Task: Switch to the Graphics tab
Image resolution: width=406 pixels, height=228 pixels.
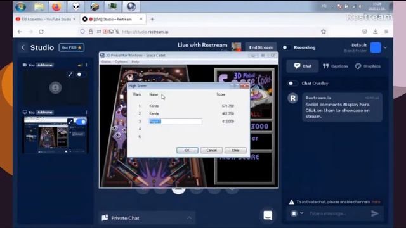Action: coord(368,66)
